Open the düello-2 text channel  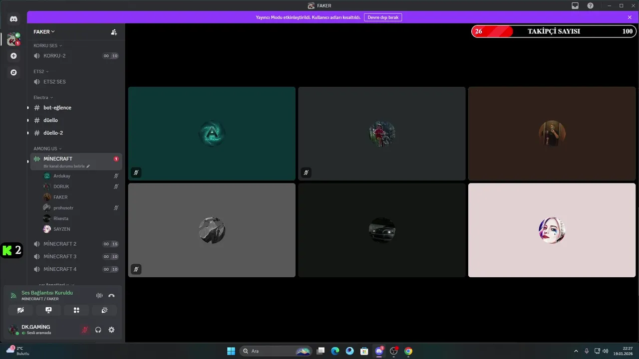(x=76, y=133)
